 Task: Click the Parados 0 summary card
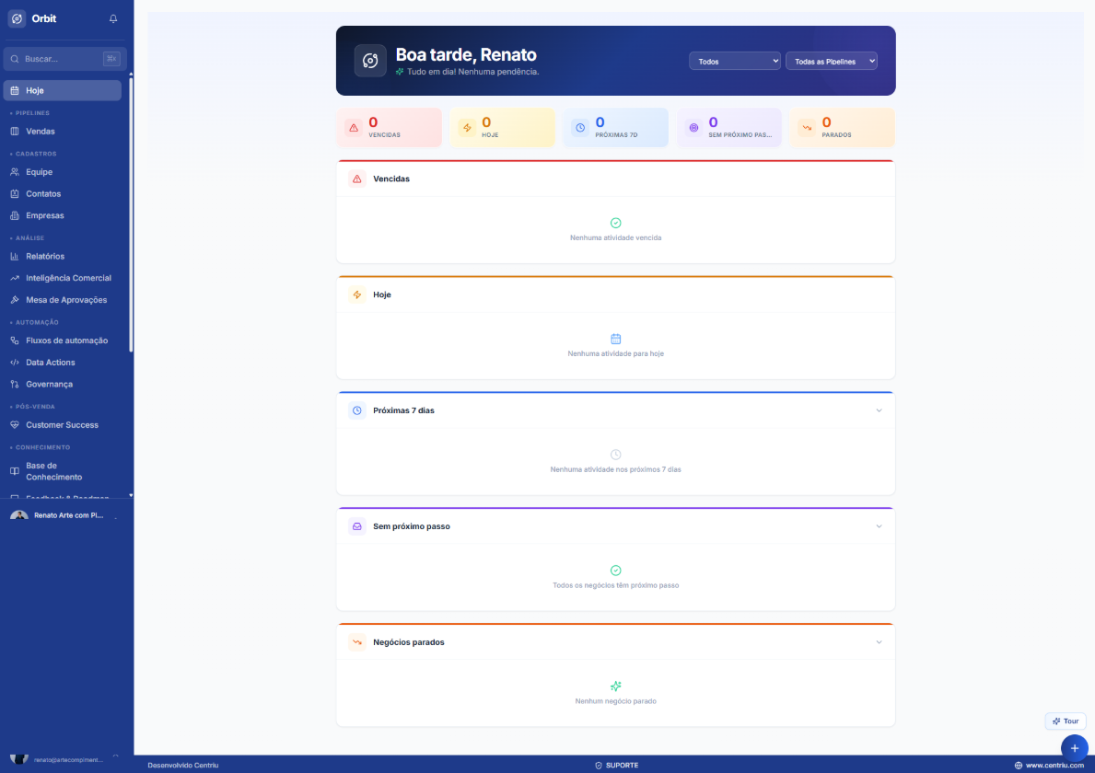click(x=842, y=128)
